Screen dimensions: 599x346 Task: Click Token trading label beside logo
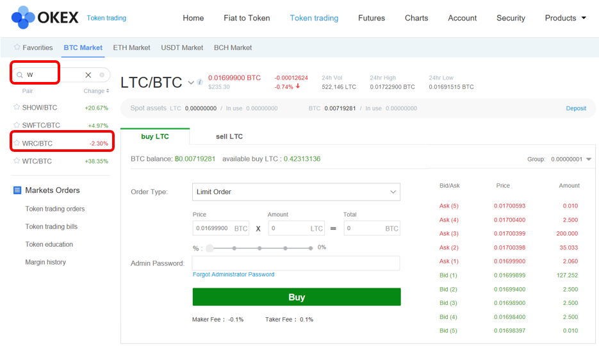tap(106, 18)
